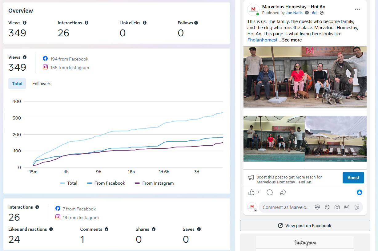Click the Likes and reactions value 24
Image resolution: width=378 pixels, height=251 pixels.
pos(14,239)
